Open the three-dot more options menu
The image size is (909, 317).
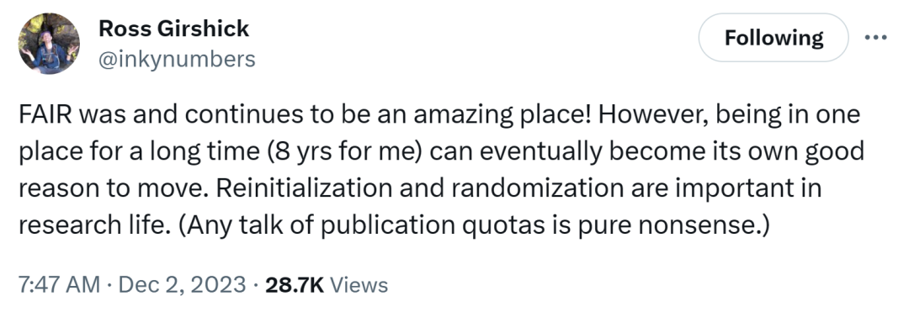pos(875,38)
